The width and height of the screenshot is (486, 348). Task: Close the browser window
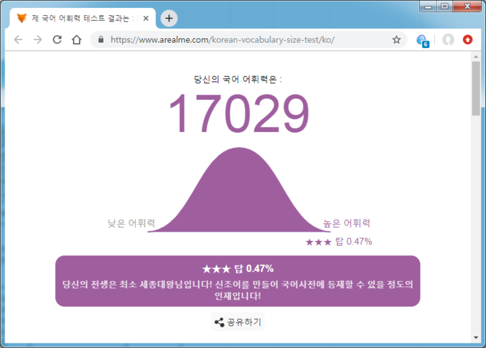[467, 7]
